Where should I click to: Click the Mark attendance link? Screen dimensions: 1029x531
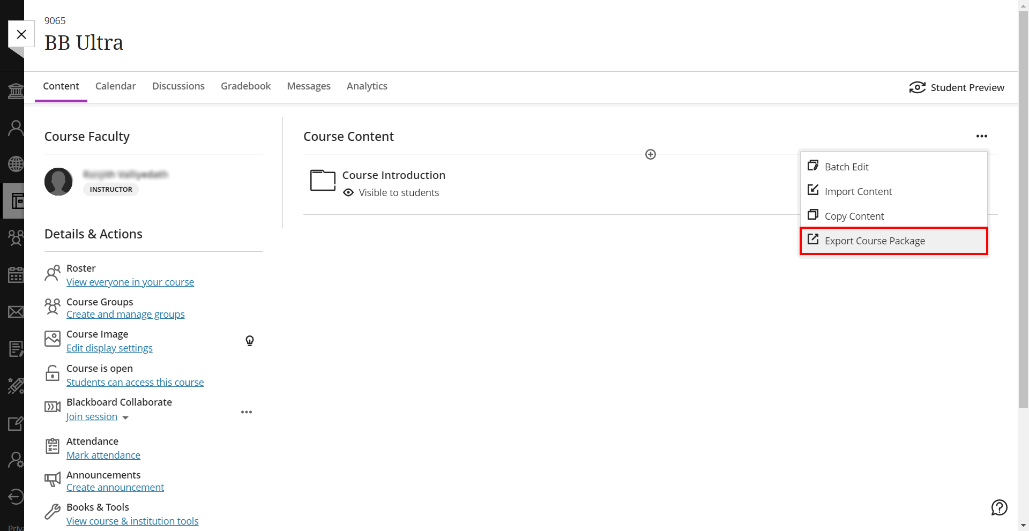pyautogui.click(x=103, y=455)
